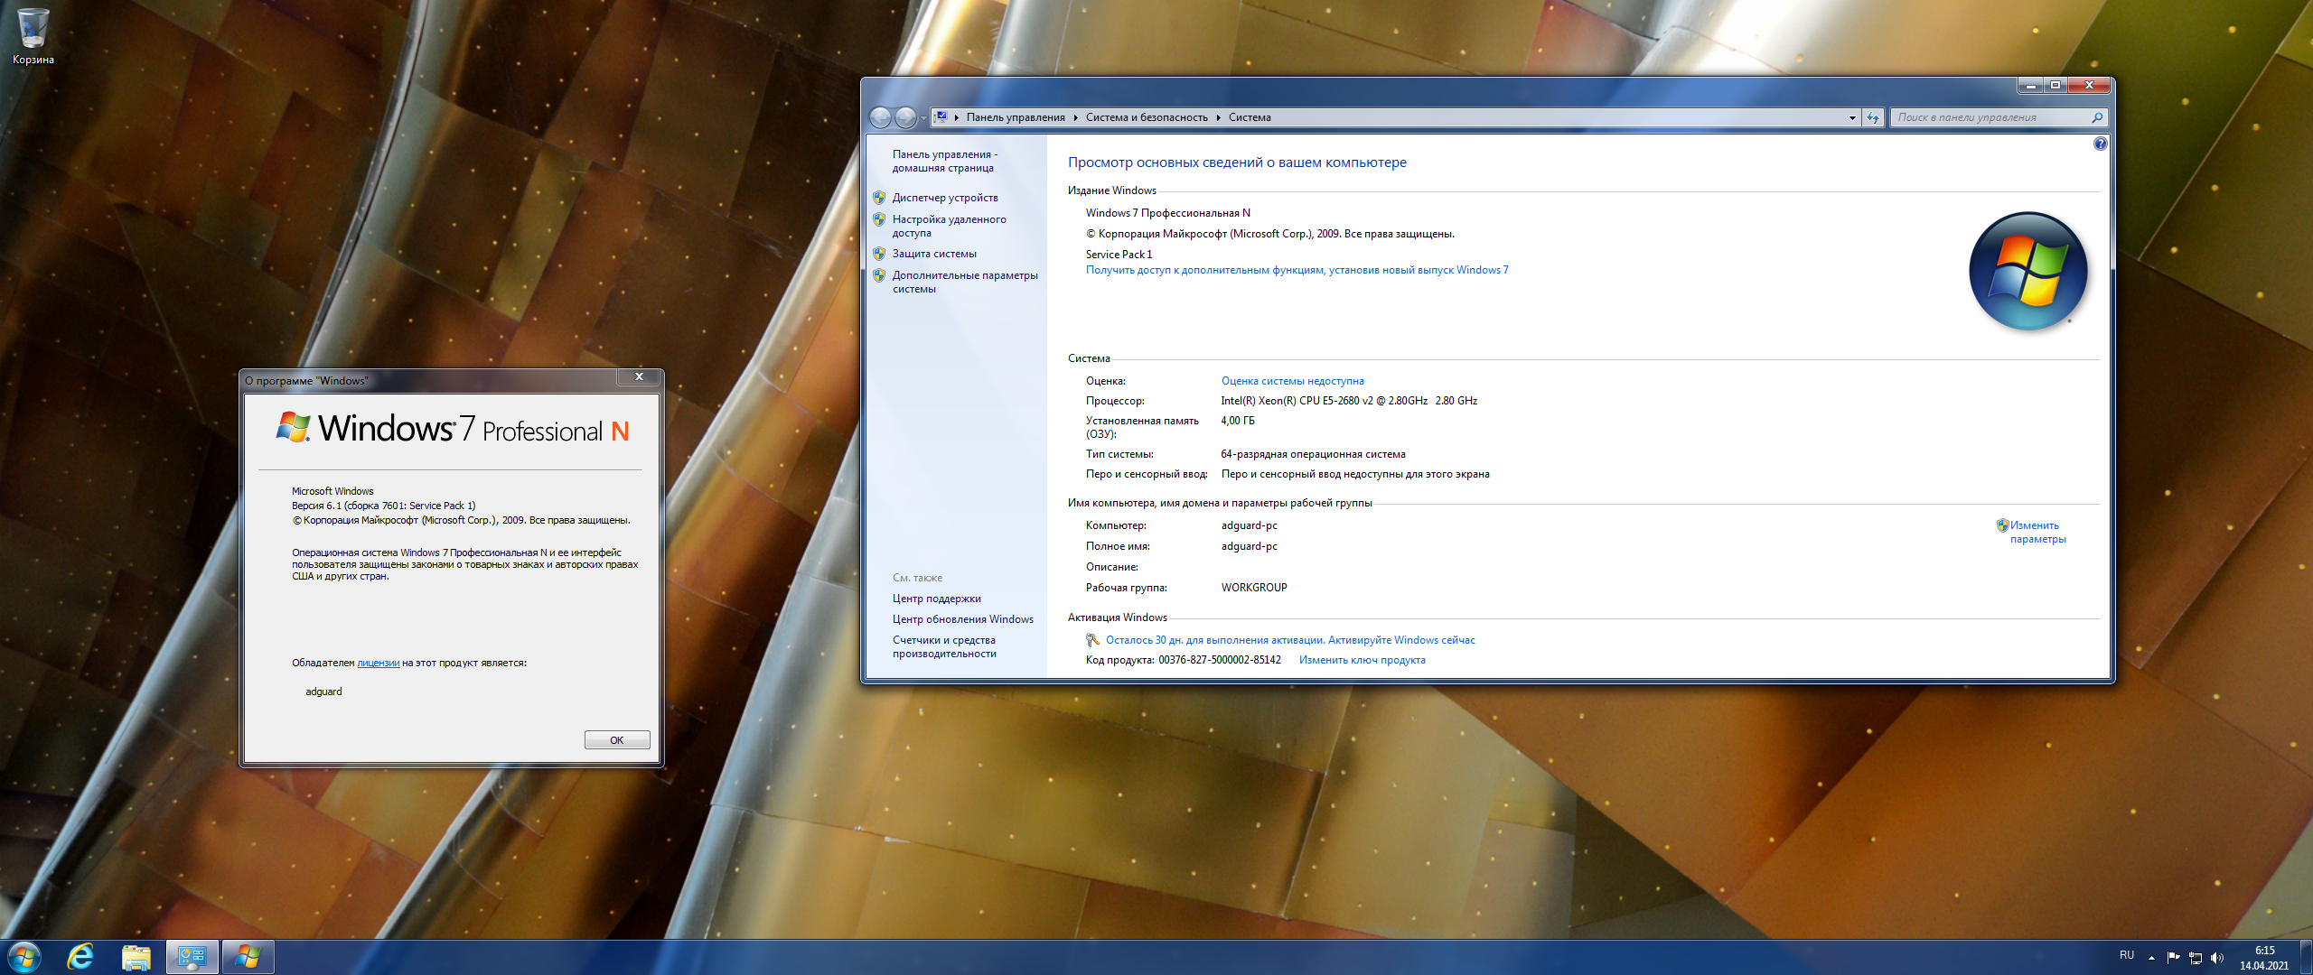The width and height of the screenshot is (2313, 975).
Task: Open the Action Center flag in the tray
Action: click(x=2174, y=958)
